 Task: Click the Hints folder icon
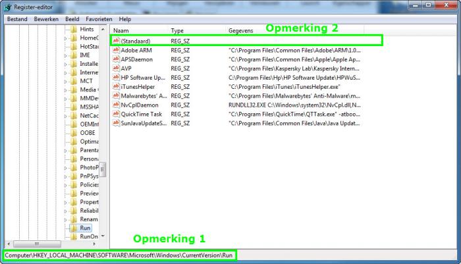74,29
